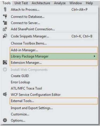
Task: Click the Connect to Server icon
Action: coord(5,23)
